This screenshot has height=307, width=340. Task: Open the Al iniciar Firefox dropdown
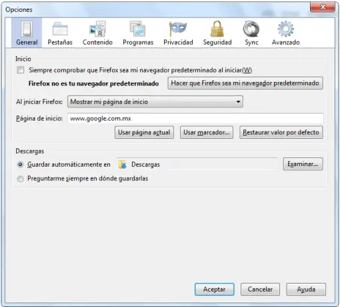(155, 102)
